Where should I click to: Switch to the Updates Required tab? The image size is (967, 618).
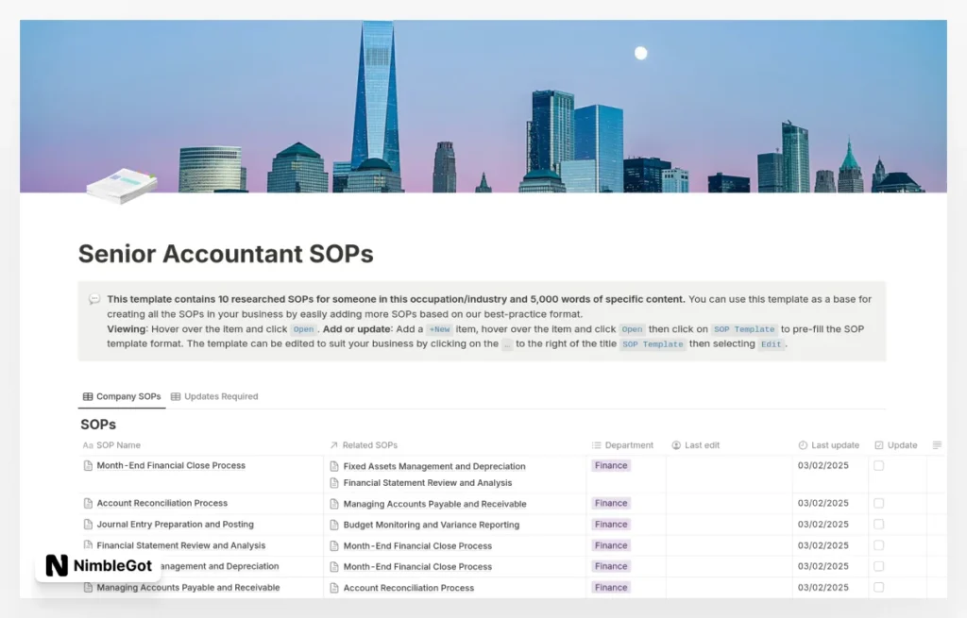click(x=214, y=396)
